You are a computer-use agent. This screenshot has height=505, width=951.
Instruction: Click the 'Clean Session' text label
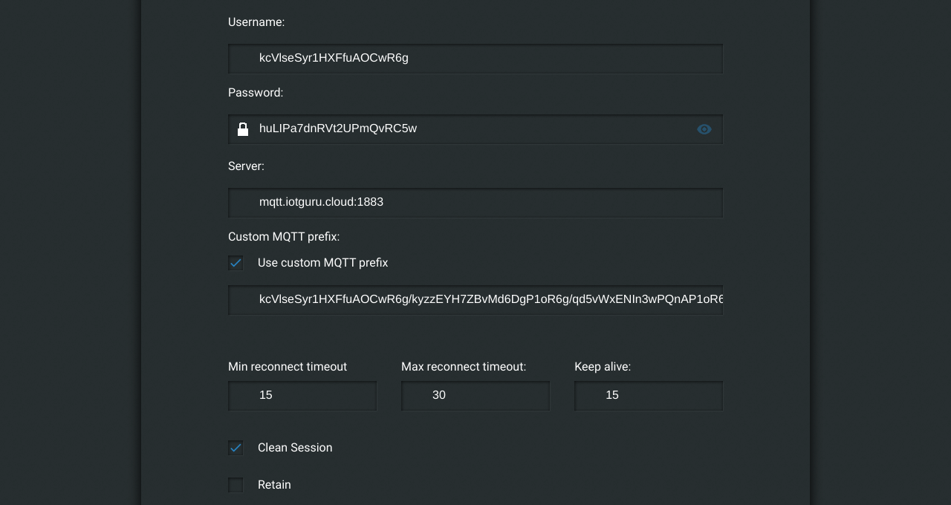coord(295,448)
